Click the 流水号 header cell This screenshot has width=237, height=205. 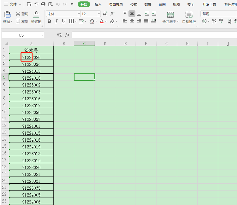pyautogui.click(x=31, y=49)
